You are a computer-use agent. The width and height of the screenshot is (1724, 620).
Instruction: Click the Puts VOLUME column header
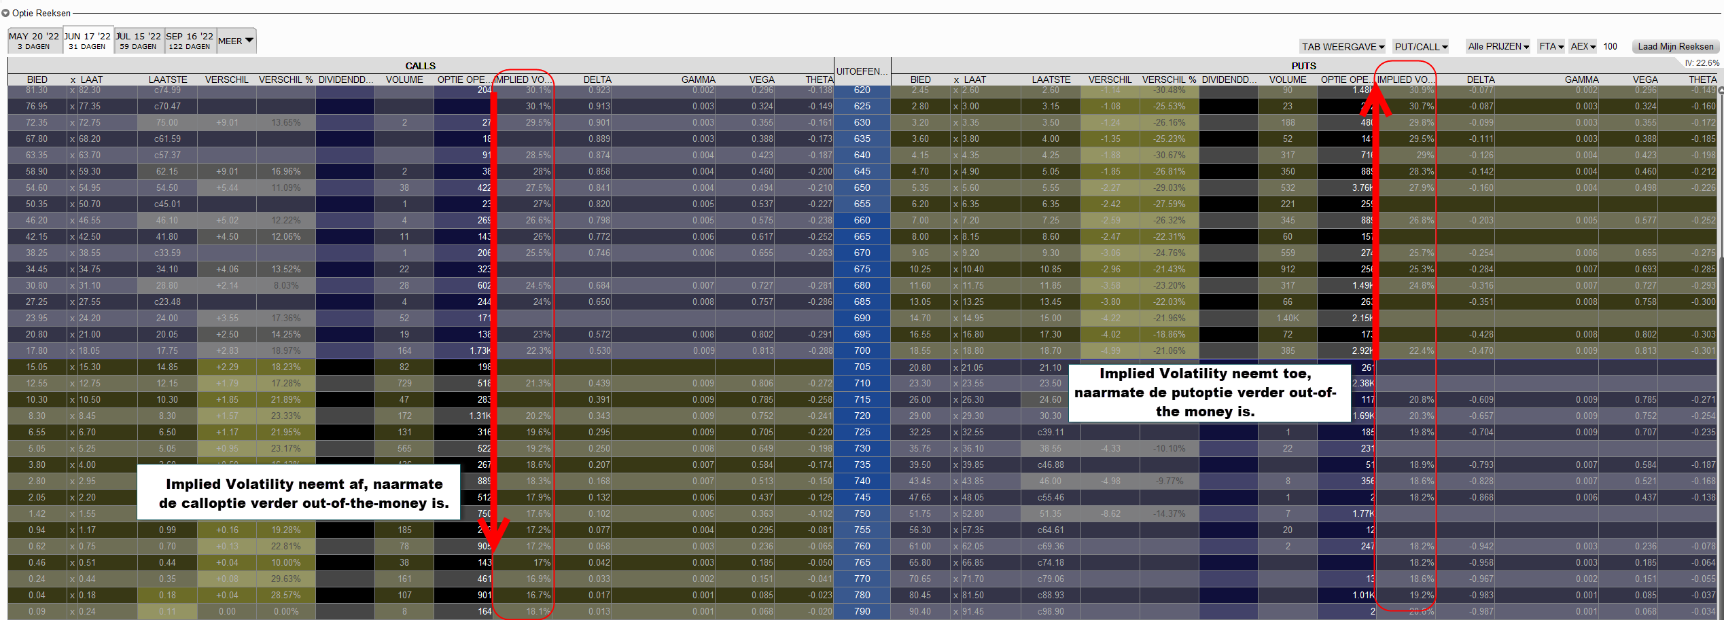click(x=1288, y=79)
